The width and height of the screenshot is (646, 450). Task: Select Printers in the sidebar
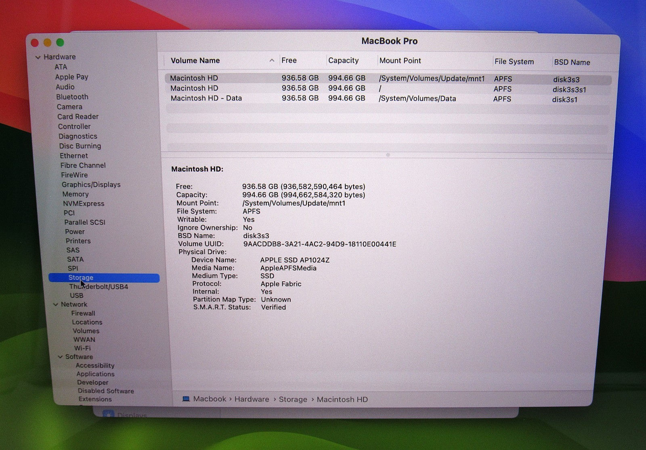tap(78, 241)
